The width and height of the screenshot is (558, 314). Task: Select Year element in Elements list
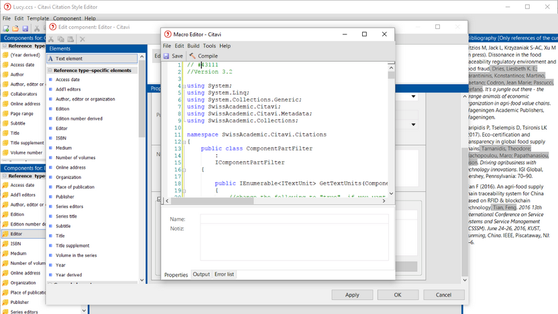[x=60, y=265]
